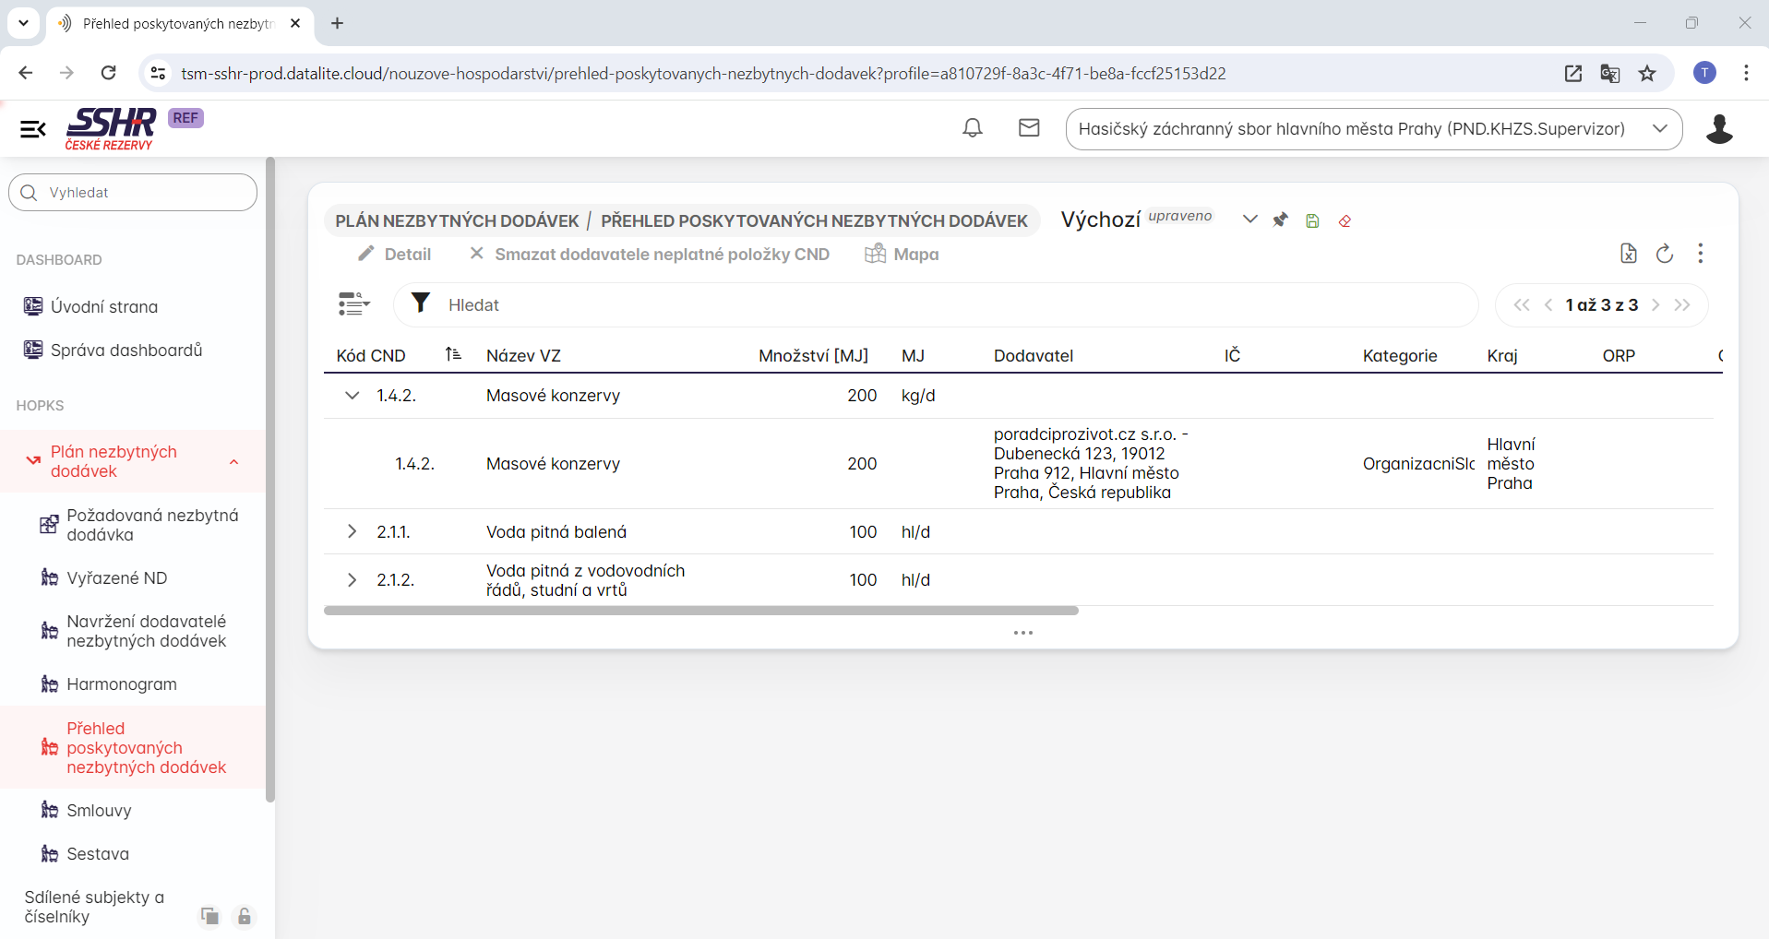The width and height of the screenshot is (1769, 939).
Task: Open the organization selector dropdown
Action: [1659, 129]
